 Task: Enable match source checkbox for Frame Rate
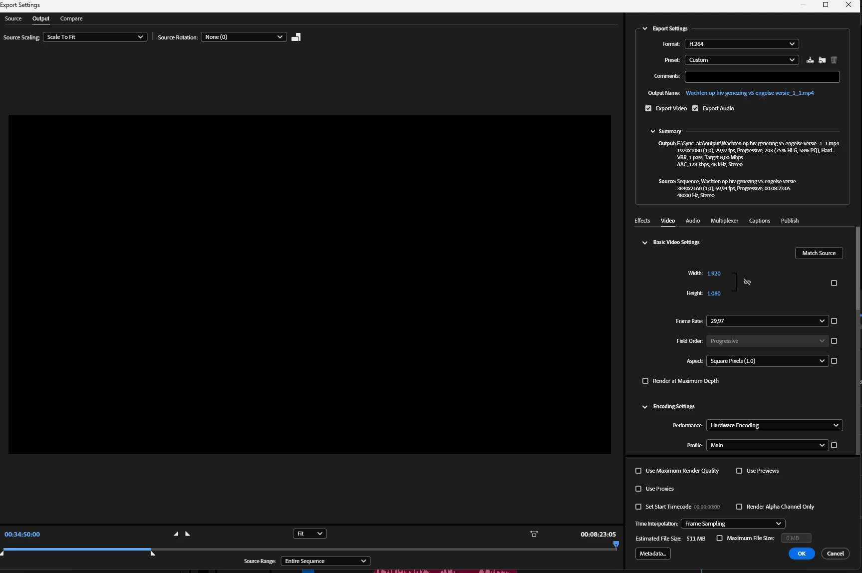pyautogui.click(x=834, y=321)
